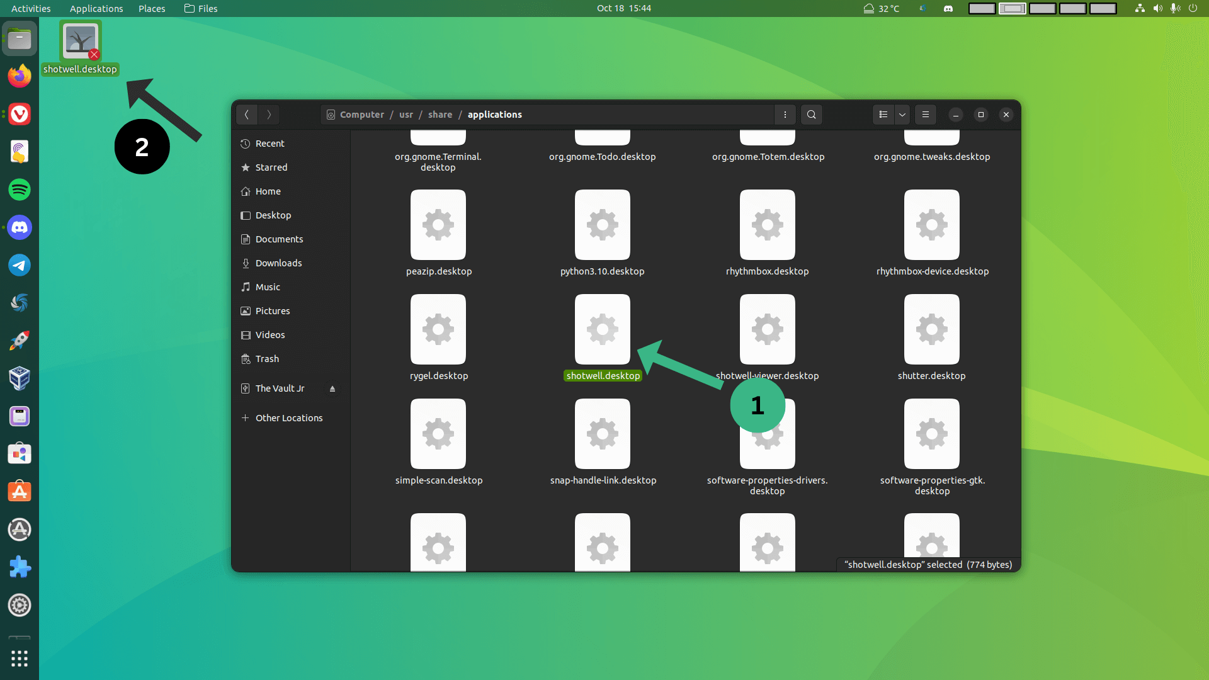Launch Vivaldi browser from the dock
The width and height of the screenshot is (1209, 680).
pos(20,114)
